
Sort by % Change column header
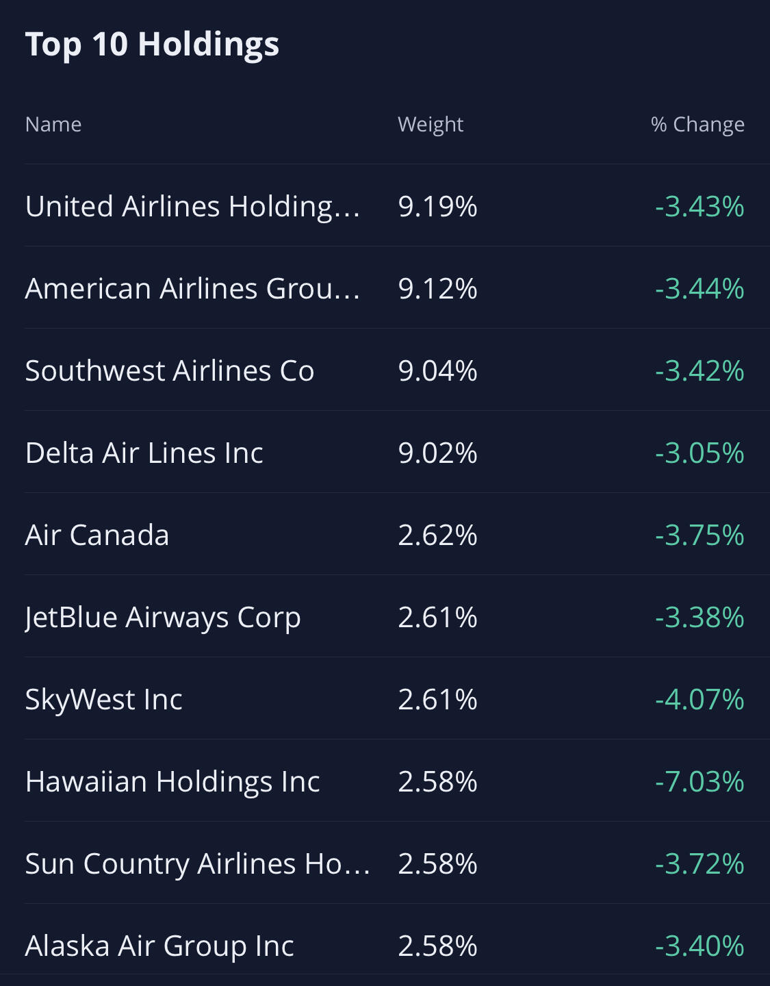697,124
